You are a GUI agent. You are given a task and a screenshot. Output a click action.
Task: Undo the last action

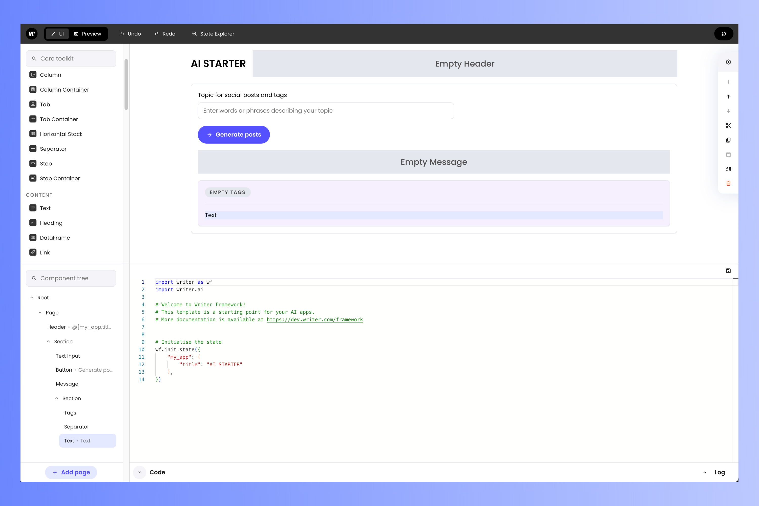click(x=131, y=34)
